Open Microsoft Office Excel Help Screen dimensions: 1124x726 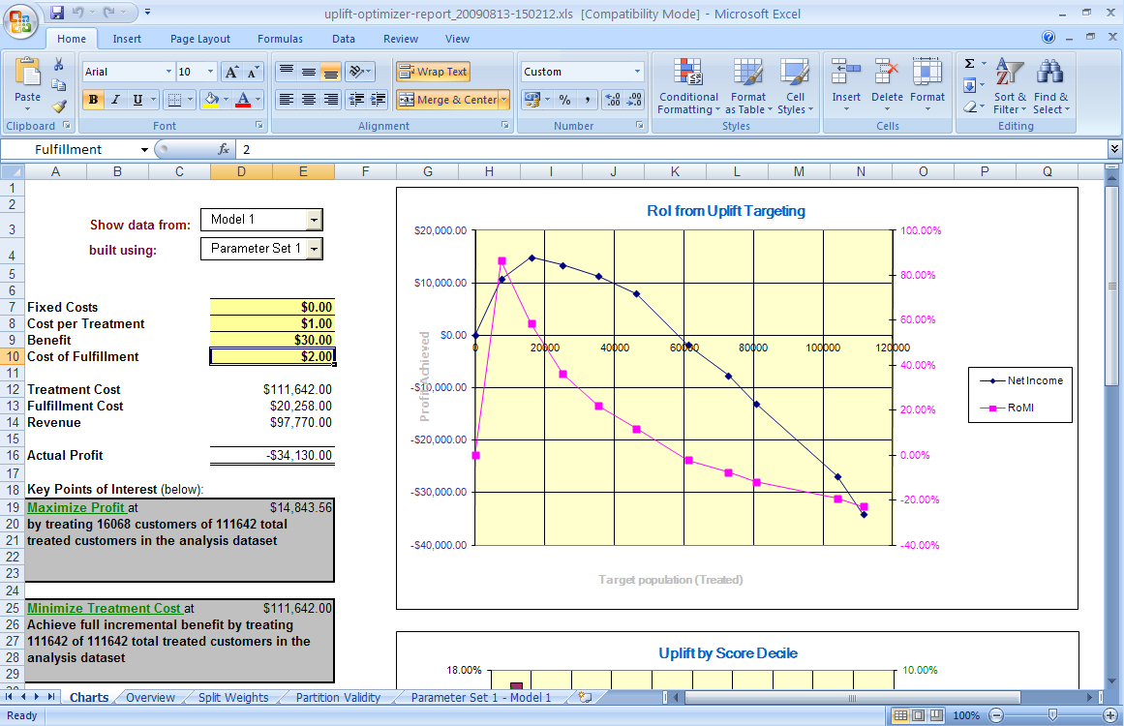tap(1048, 37)
